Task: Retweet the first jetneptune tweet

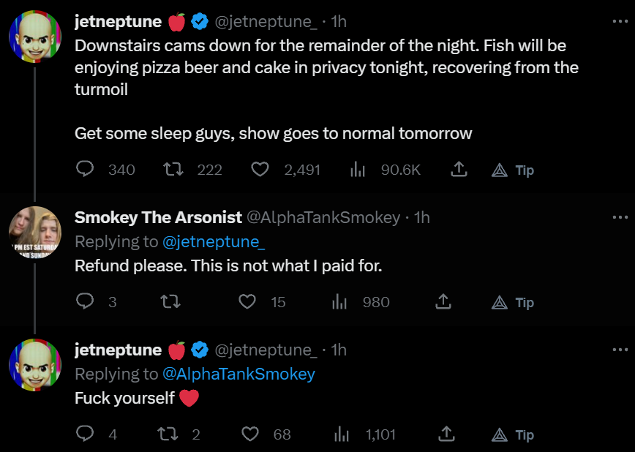Action: coord(172,170)
